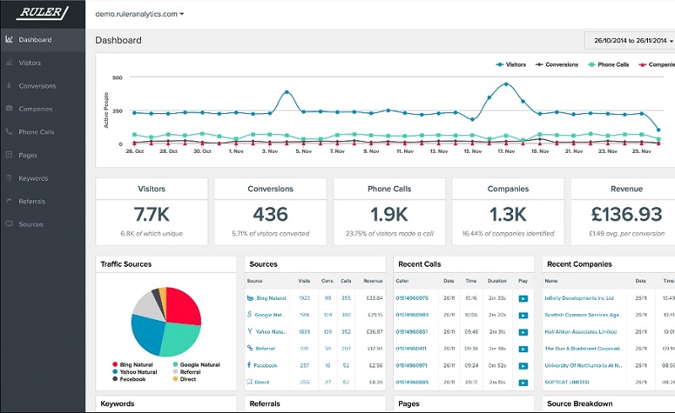Play the call from 01514960975
This screenshot has width=675, height=413.
[x=523, y=298]
